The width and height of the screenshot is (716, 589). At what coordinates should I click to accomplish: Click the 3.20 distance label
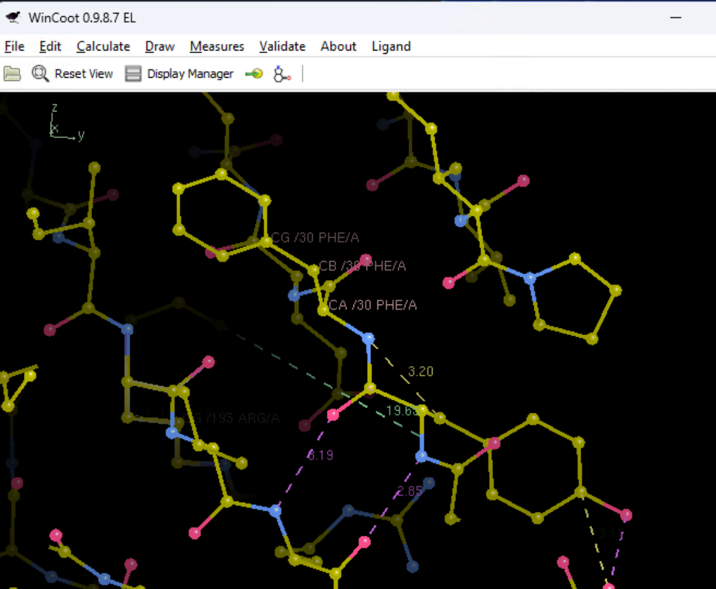coord(420,371)
